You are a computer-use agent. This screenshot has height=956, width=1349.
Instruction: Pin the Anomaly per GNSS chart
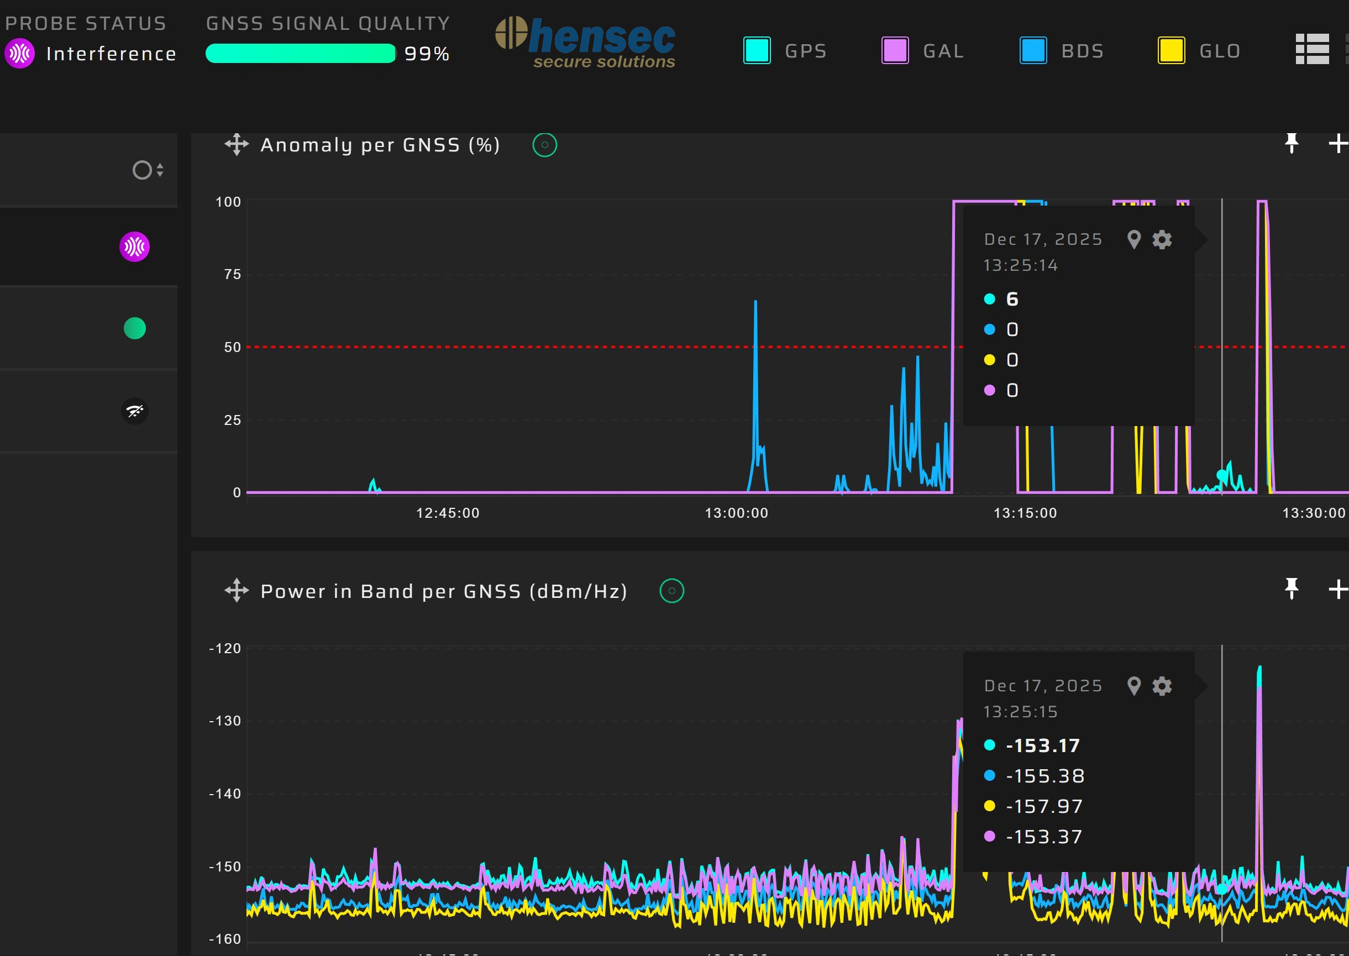[1292, 143]
